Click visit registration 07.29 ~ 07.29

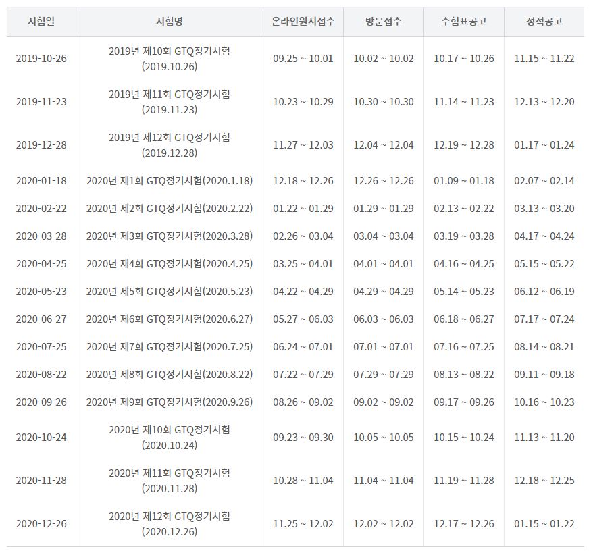pos(384,375)
